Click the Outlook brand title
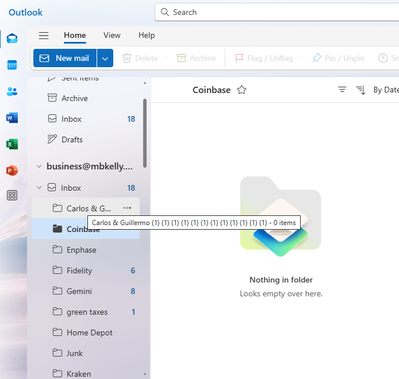399x379 pixels. [25, 12]
